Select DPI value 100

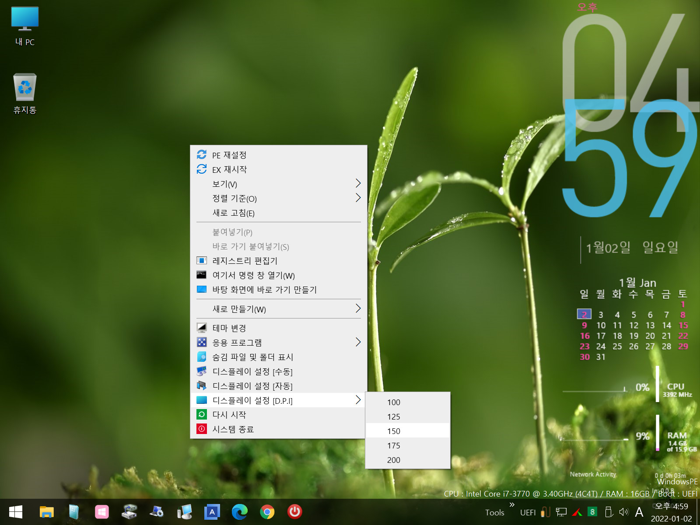tap(407, 402)
